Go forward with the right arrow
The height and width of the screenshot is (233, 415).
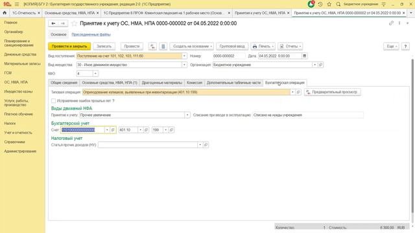tap(63, 23)
